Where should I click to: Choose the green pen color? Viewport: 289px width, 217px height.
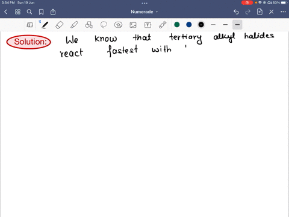point(177,25)
